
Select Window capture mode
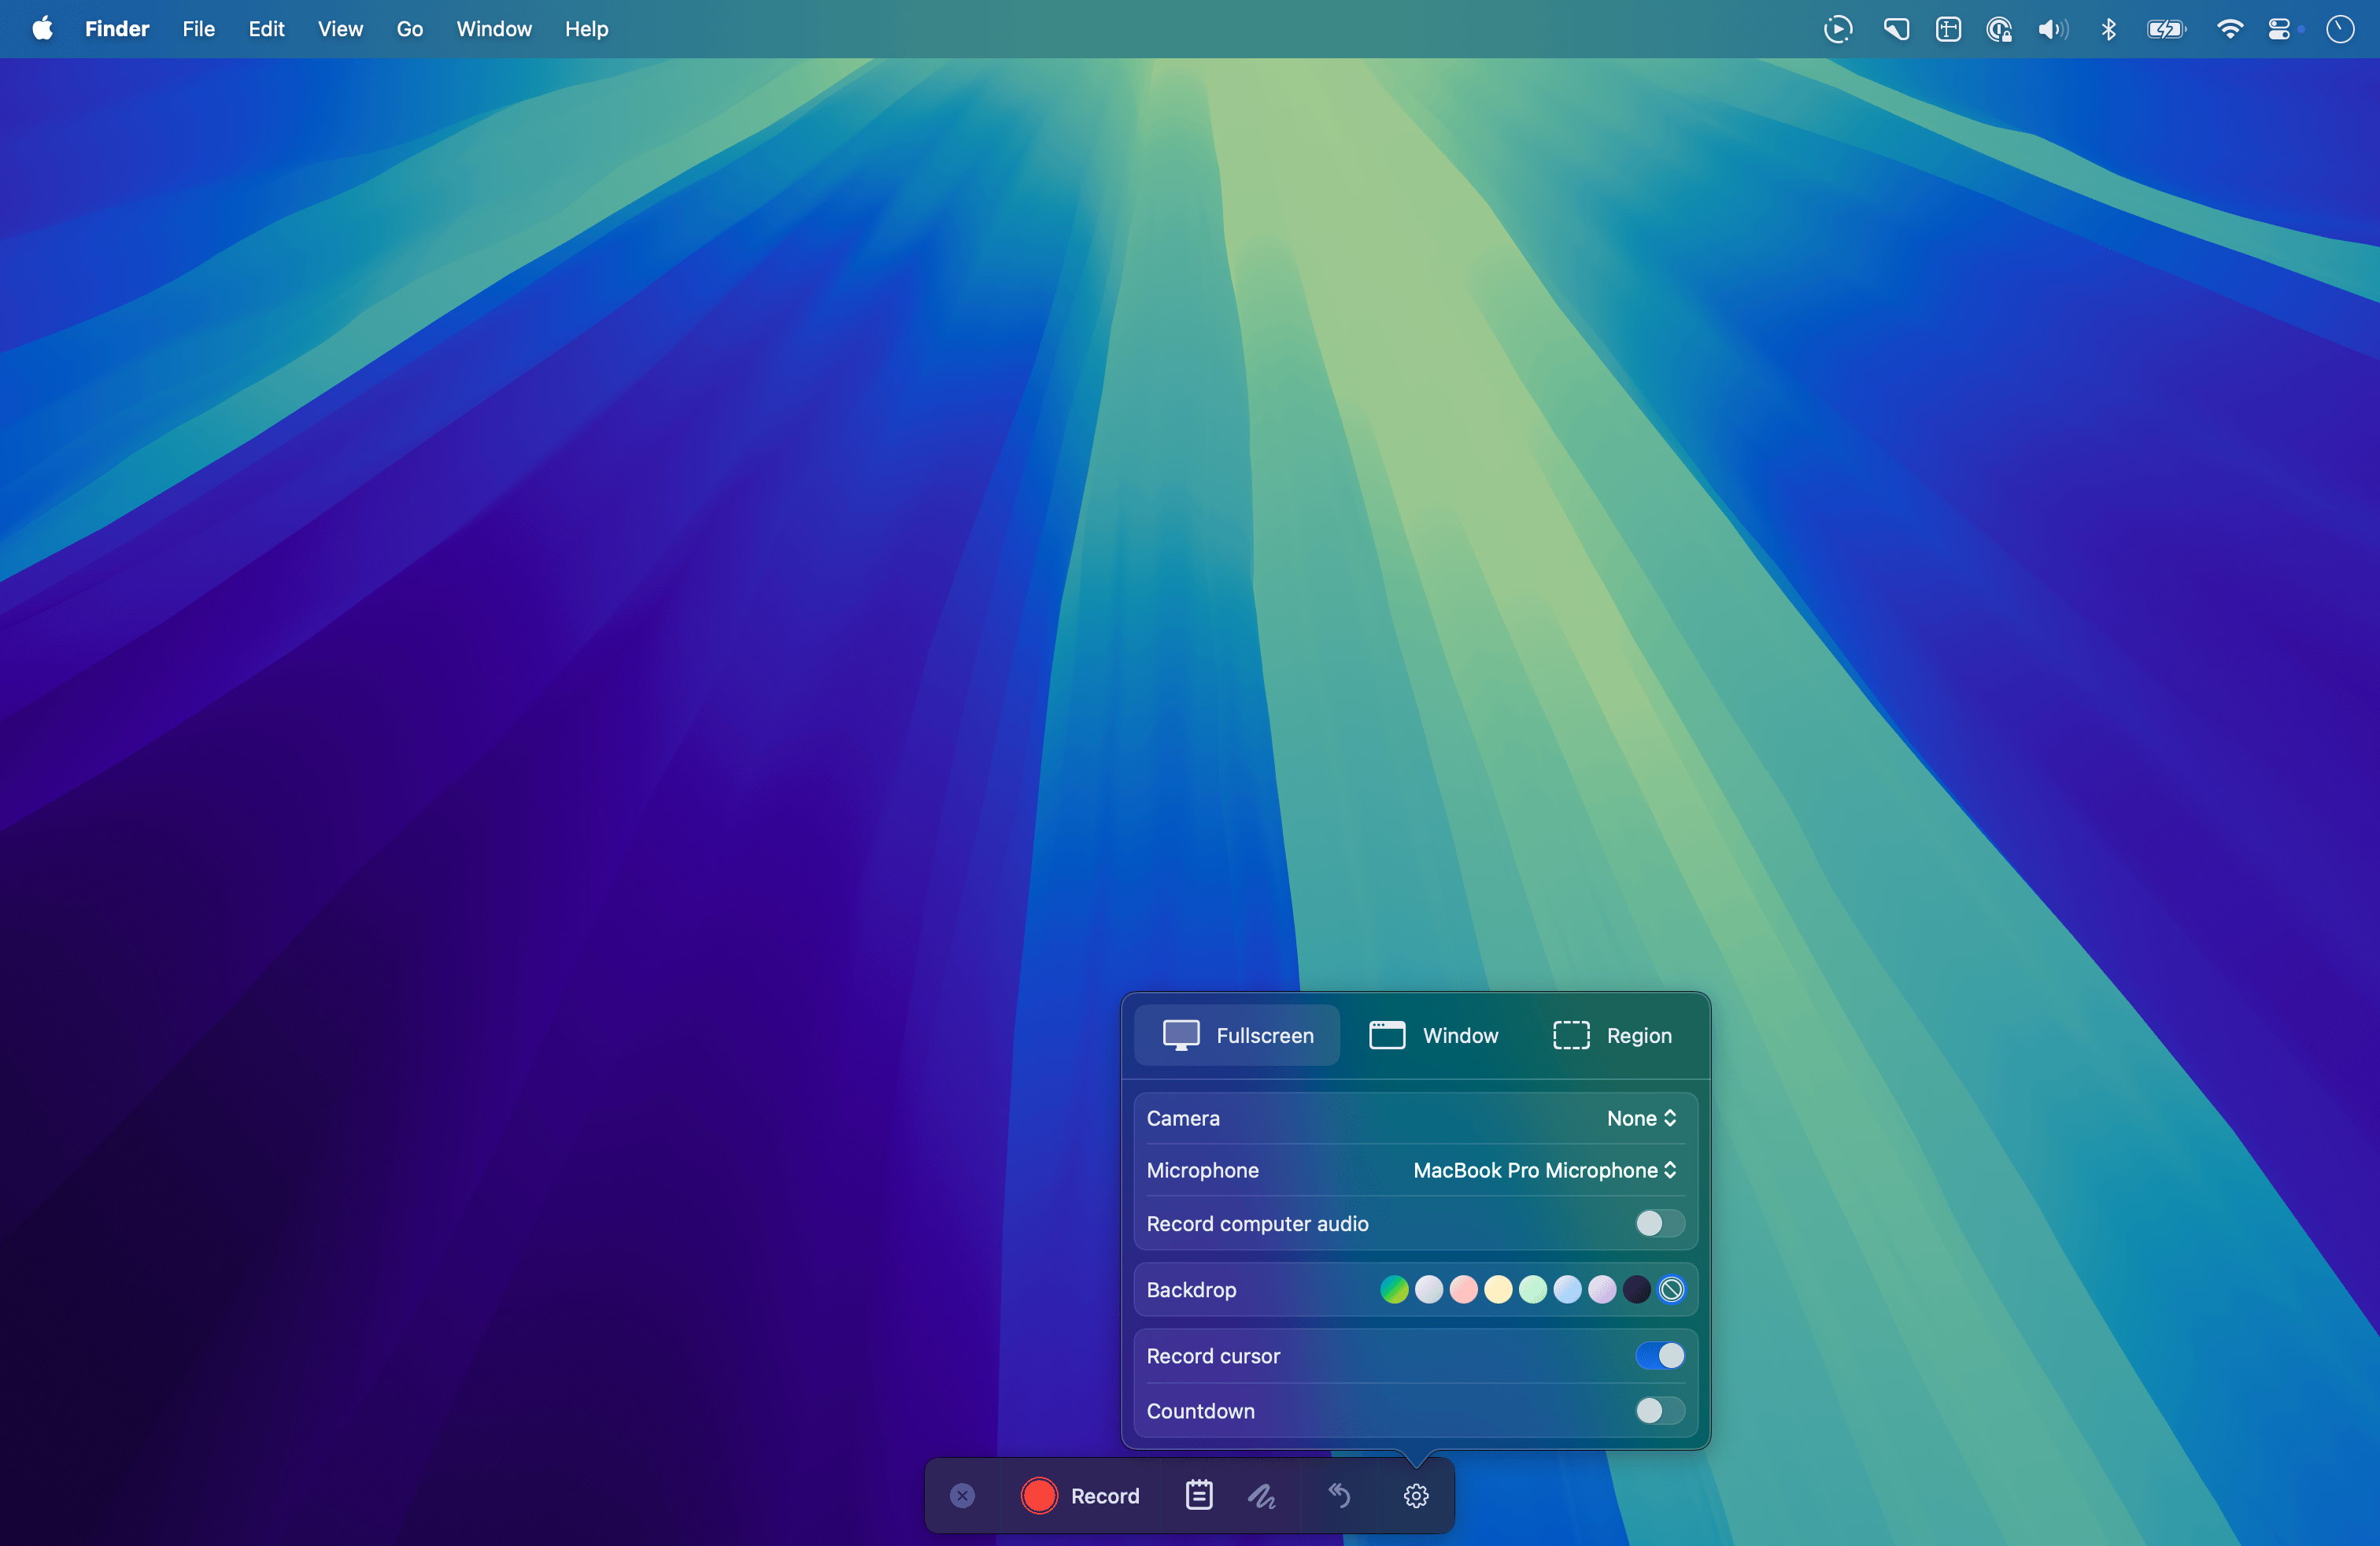[1434, 1035]
